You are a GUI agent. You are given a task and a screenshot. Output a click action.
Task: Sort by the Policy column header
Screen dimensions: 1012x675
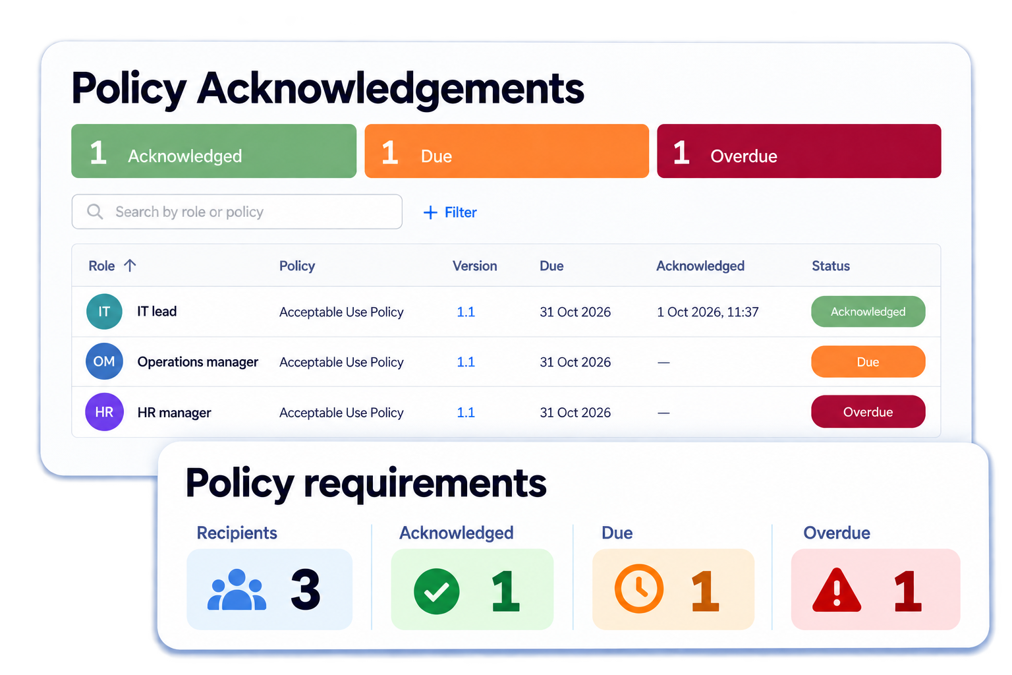coord(297,266)
